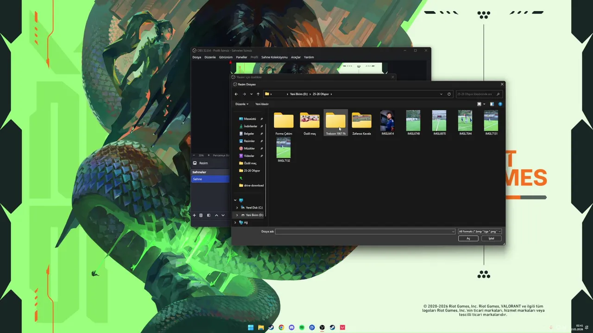Select the Zafanso Kavala folder

click(361, 123)
